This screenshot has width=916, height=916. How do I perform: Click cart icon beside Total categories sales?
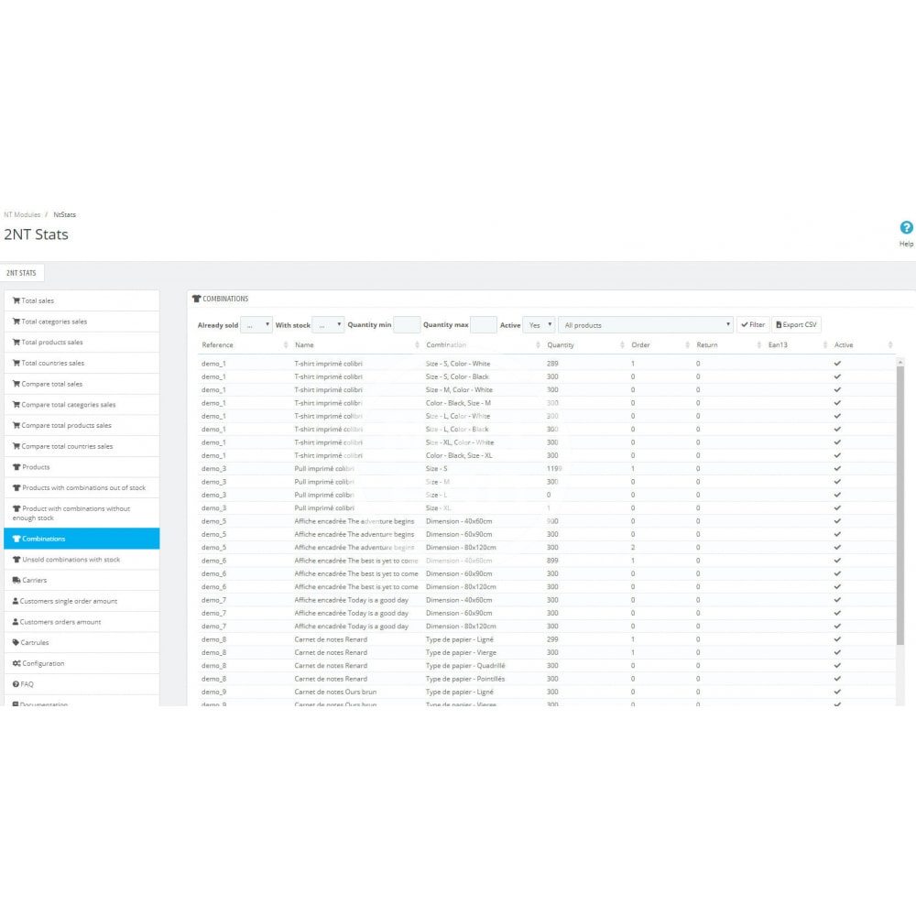point(16,322)
